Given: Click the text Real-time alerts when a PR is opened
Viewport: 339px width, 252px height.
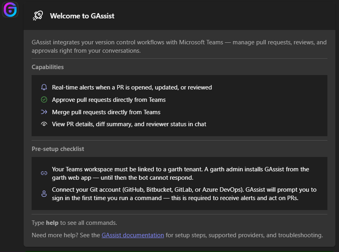Looking at the screenshot, I should coord(132,87).
